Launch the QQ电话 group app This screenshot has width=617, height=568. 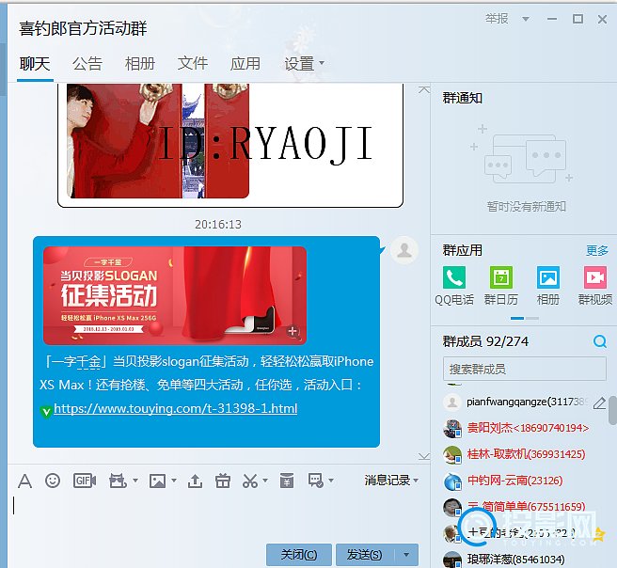click(454, 286)
